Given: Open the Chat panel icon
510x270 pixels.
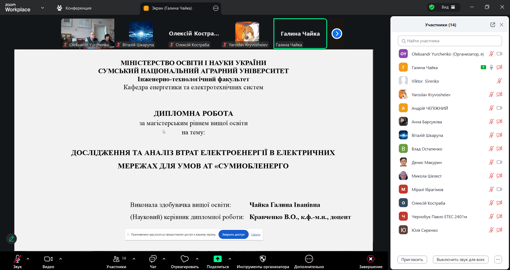Looking at the screenshot, I should click(x=153, y=259).
